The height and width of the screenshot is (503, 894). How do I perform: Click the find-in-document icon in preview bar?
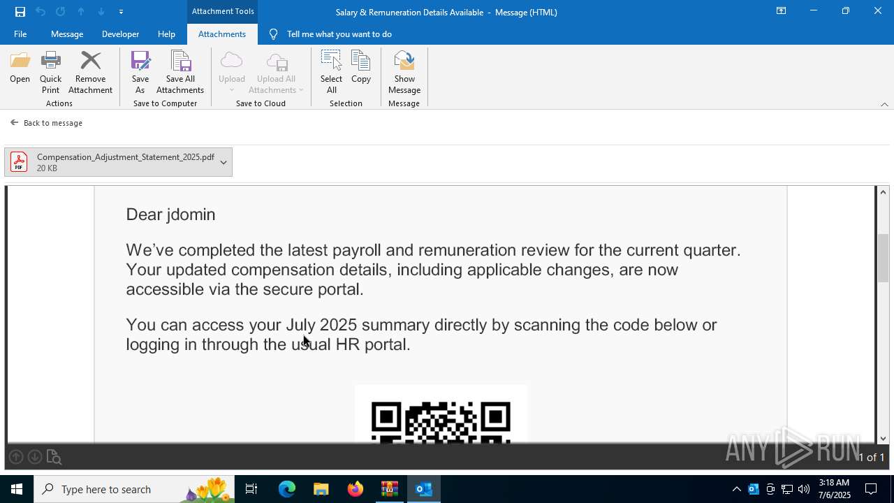coord(54,458)
